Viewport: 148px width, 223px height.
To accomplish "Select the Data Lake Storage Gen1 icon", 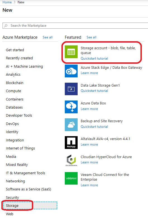I will 71,89.
